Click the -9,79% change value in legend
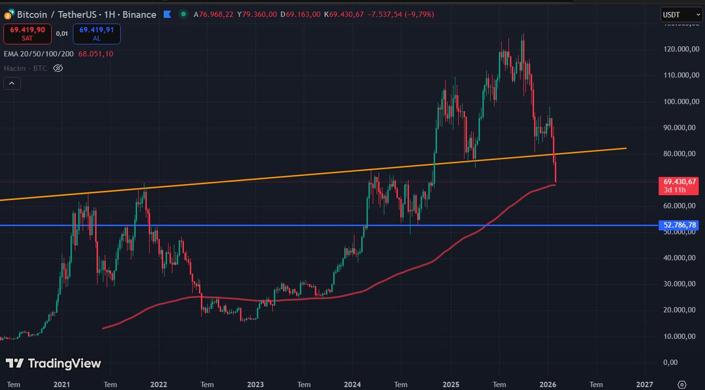The image size is (705, 390). coord(419,15)
